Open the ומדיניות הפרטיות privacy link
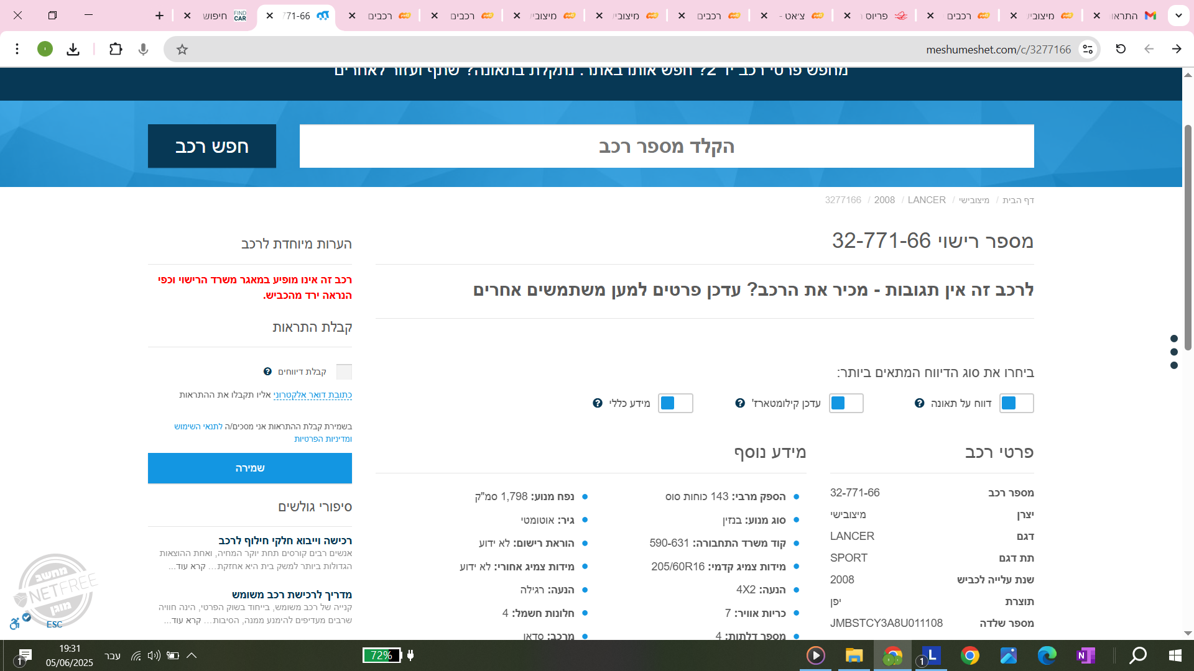This screenshot has height=671, width=1194. click(323, 439)
